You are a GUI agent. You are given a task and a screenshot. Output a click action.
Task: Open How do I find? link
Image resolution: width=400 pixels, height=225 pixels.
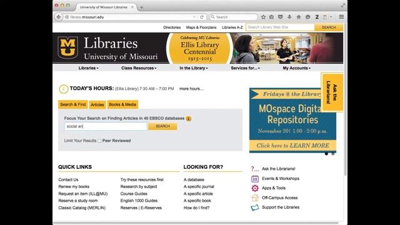click(x=196, y=208)
